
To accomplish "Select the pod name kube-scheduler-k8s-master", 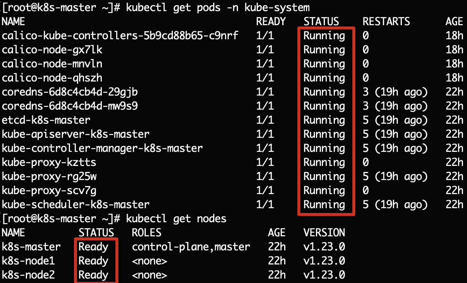I will [76, 204].
